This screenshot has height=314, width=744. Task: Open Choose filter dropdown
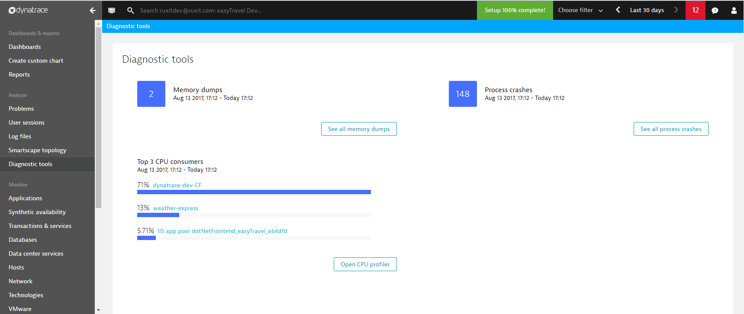coord(580,10)
